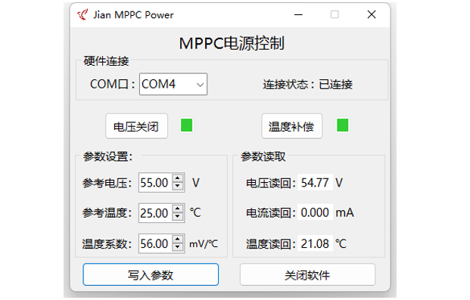Click the 连接状态：已连接 status text
Screen dimensions: 470x300
click(x=308, y=85)
